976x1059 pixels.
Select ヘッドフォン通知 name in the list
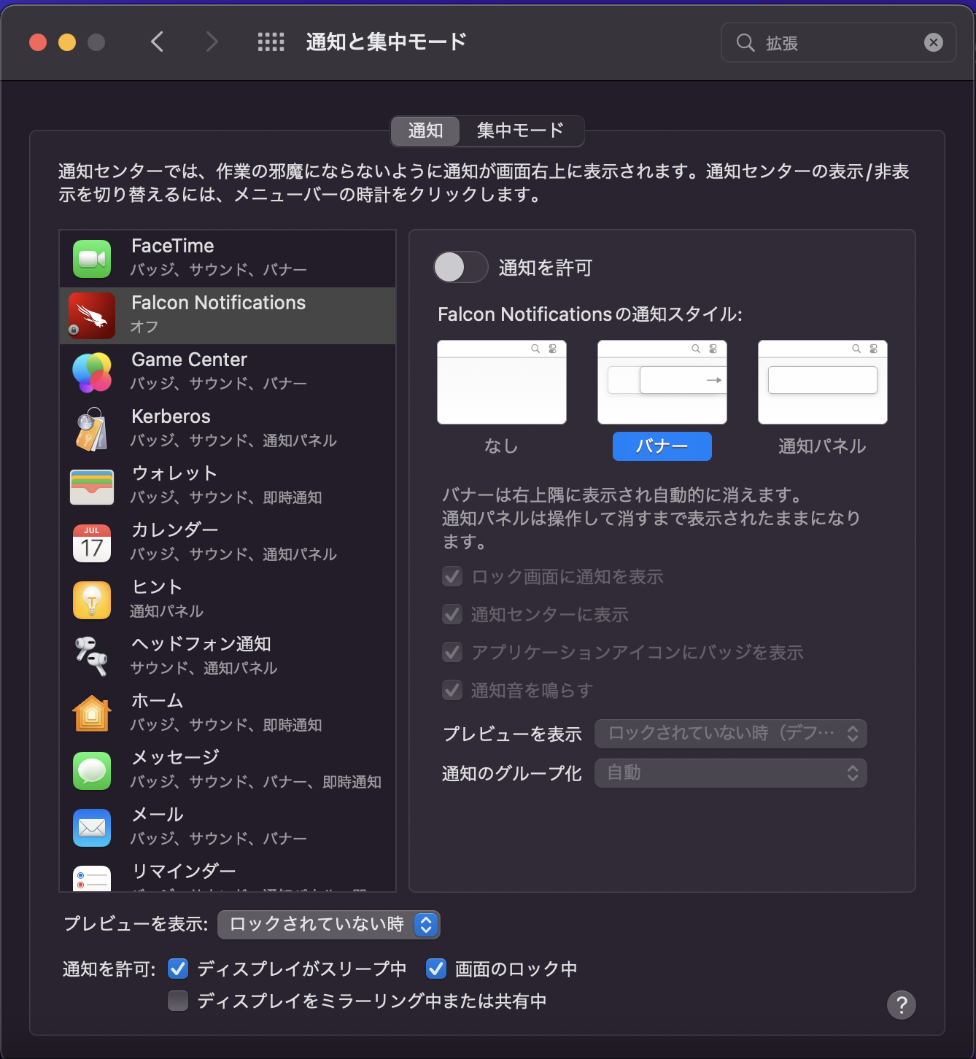point(201,644)
